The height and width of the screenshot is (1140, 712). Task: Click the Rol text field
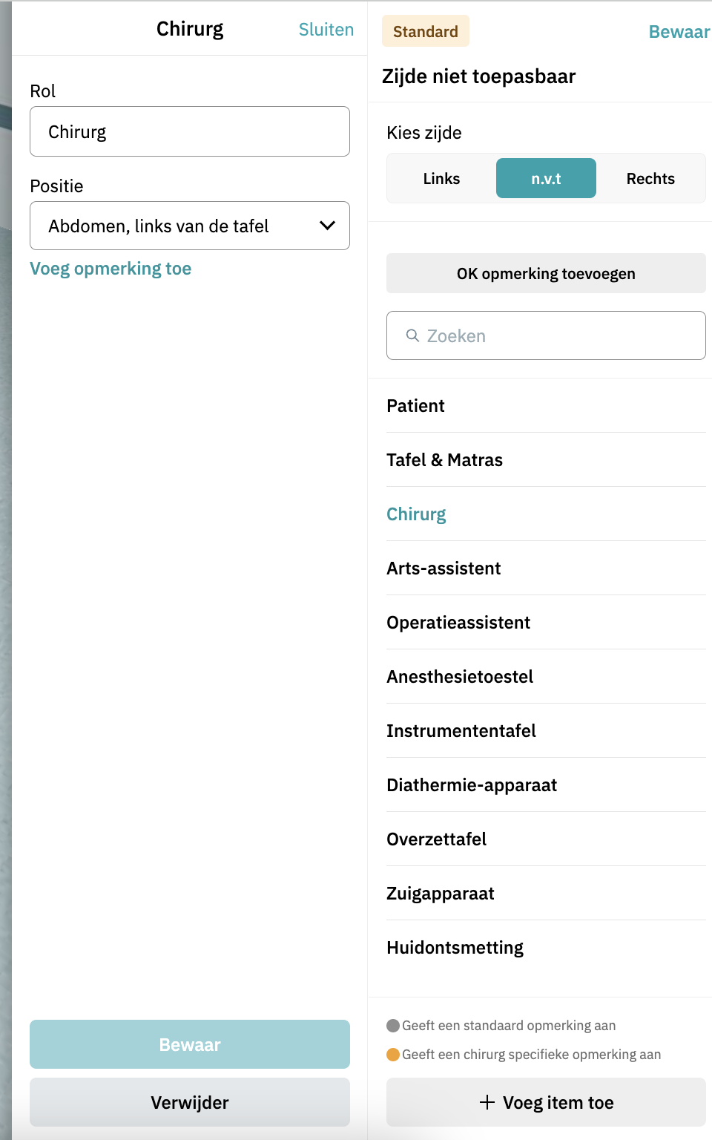point(190,131)
